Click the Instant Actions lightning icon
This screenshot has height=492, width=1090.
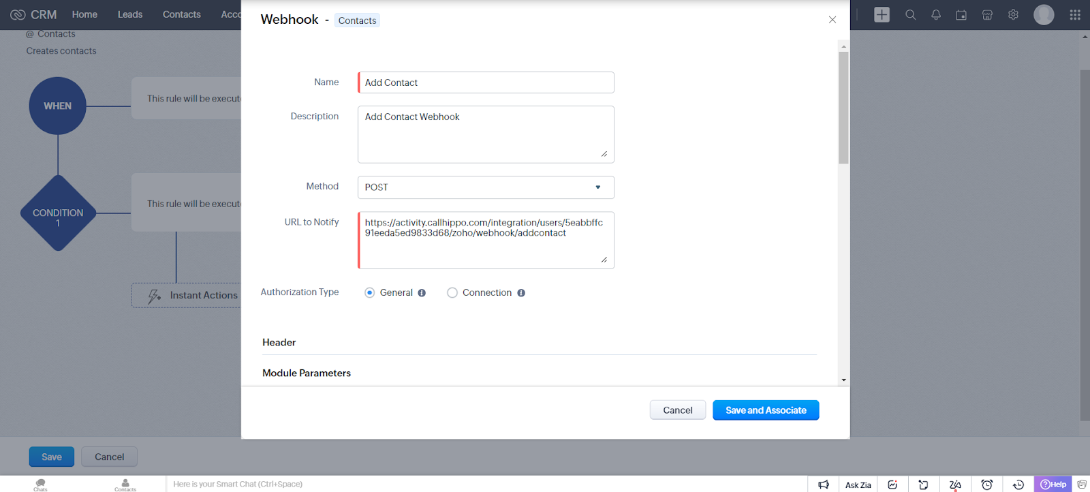[155, 296]
